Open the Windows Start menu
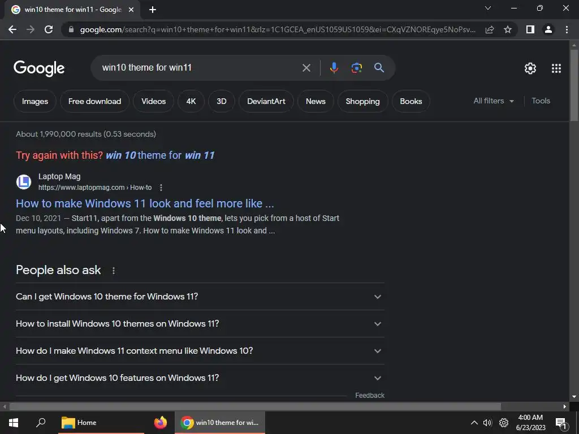Image resolution: width=579 pixels, height=434 pixels. pos(14,423)
